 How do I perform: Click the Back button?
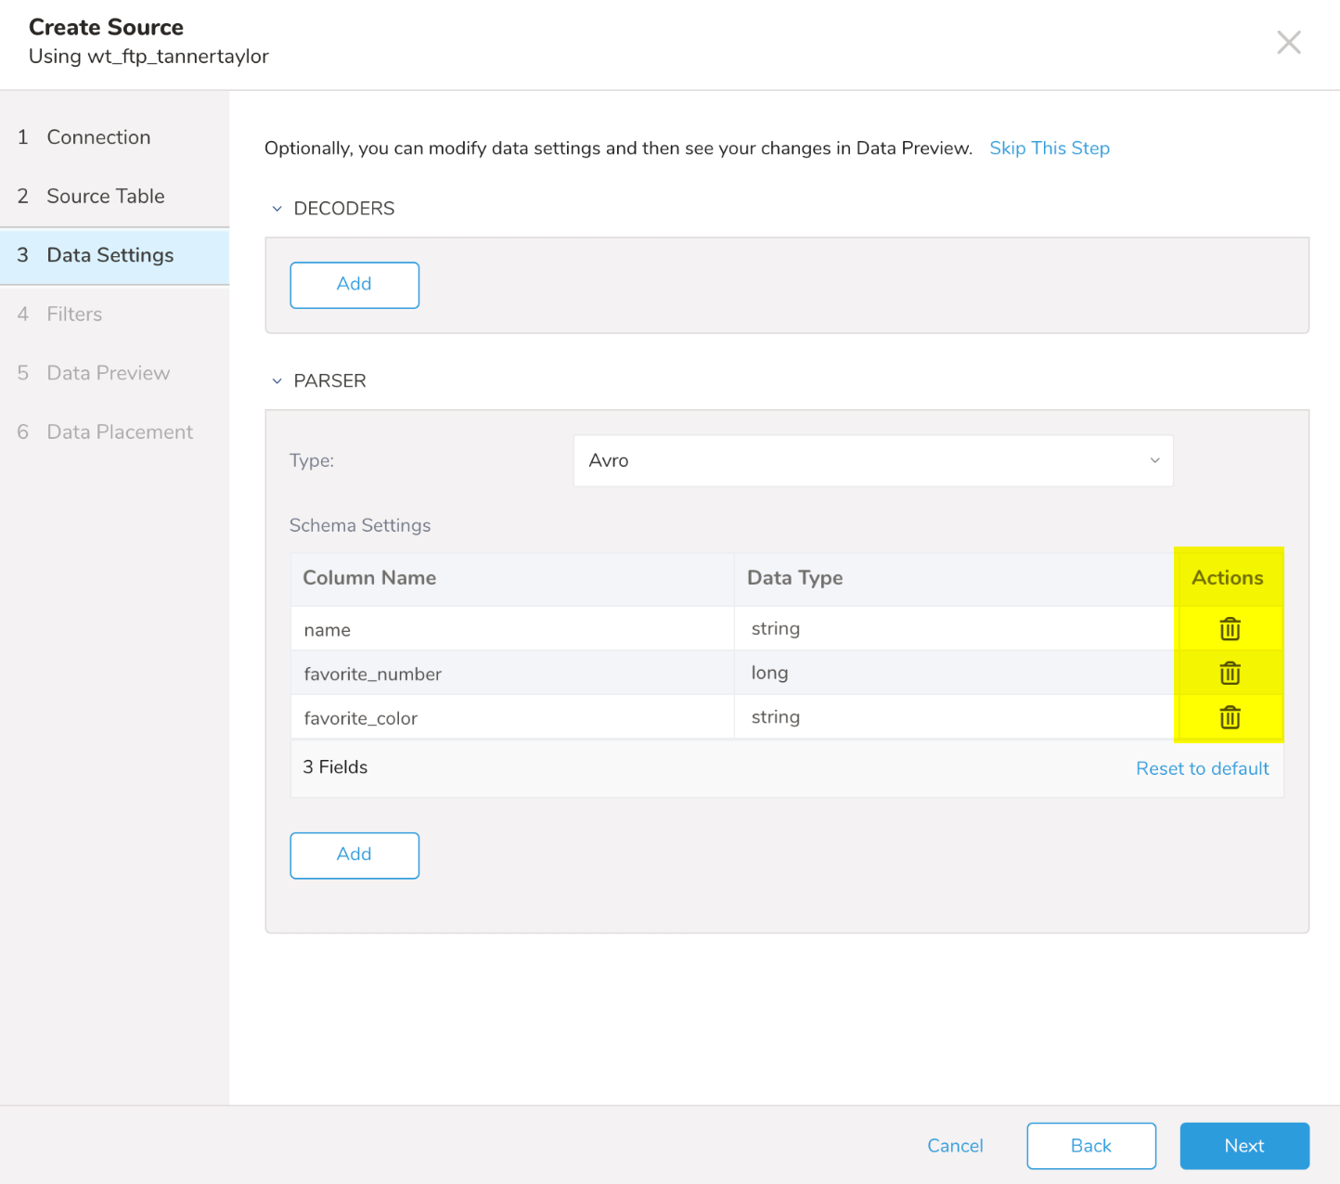point(1090,1146)
